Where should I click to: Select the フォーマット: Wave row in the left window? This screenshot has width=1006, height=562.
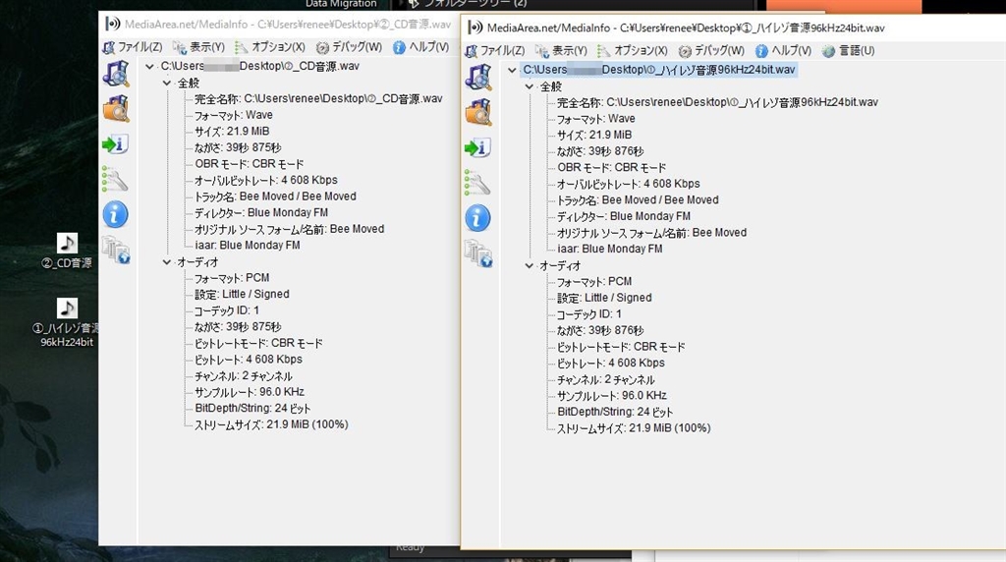pos(234,115)
